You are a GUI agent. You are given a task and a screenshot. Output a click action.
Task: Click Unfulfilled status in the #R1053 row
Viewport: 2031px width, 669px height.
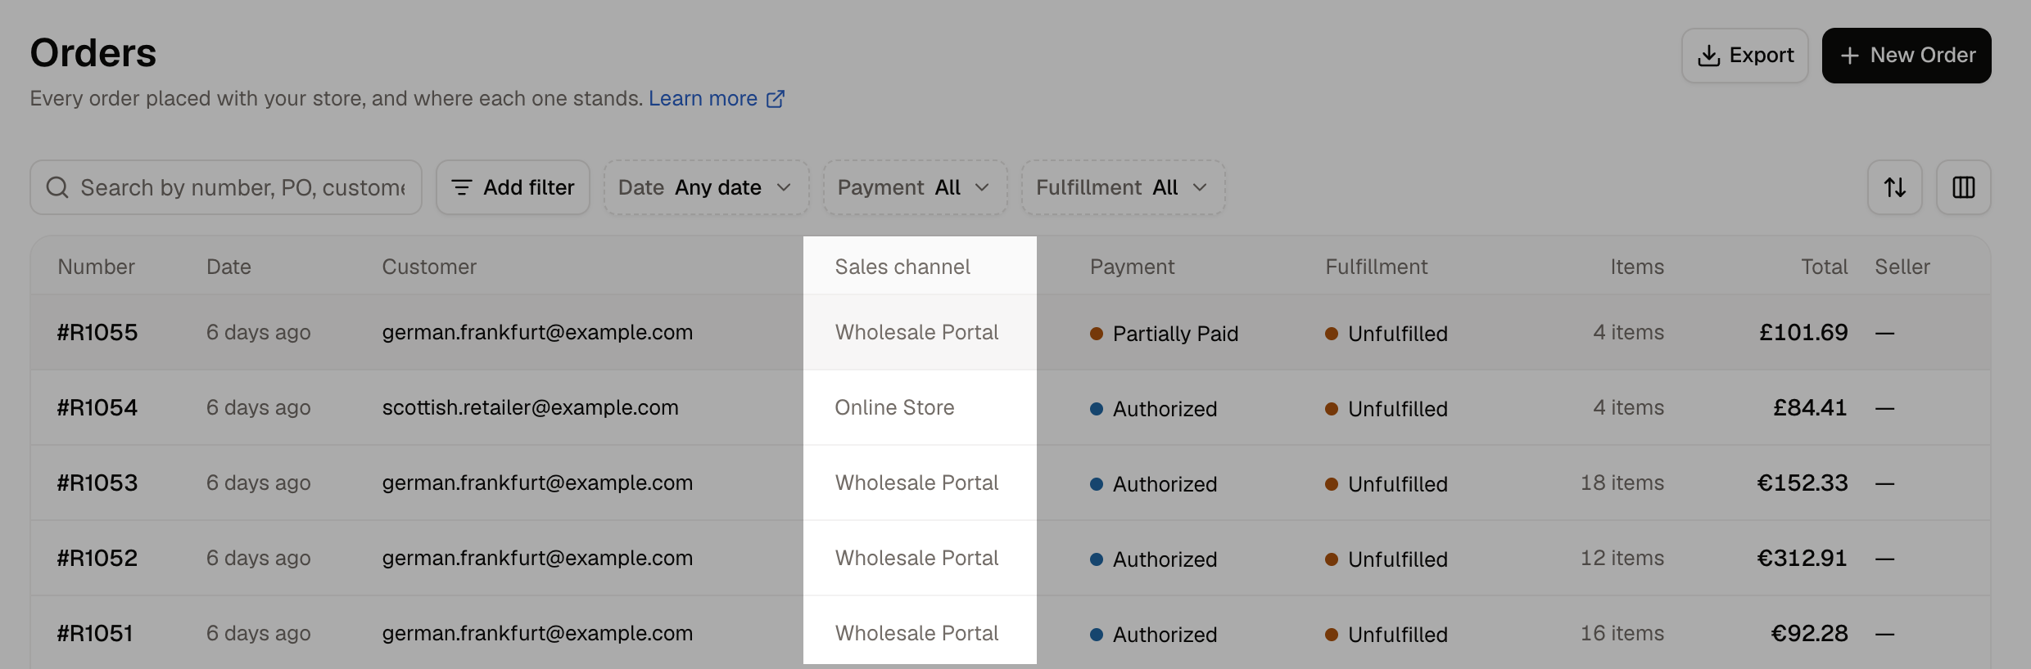coord(1386,484)
